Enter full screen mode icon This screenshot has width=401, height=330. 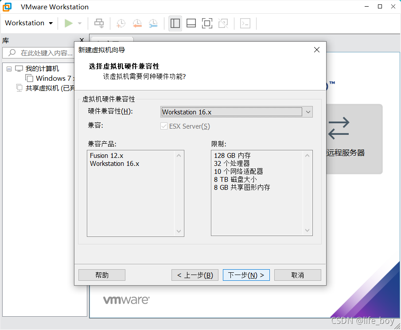pyautogui.click(x=207, y=24)
